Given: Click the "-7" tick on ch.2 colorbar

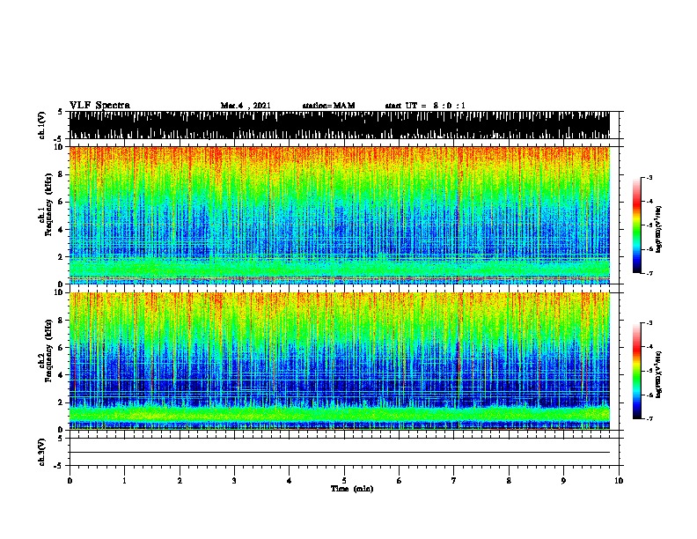Looking at the screenshot, I should click(x=649, y=419).
